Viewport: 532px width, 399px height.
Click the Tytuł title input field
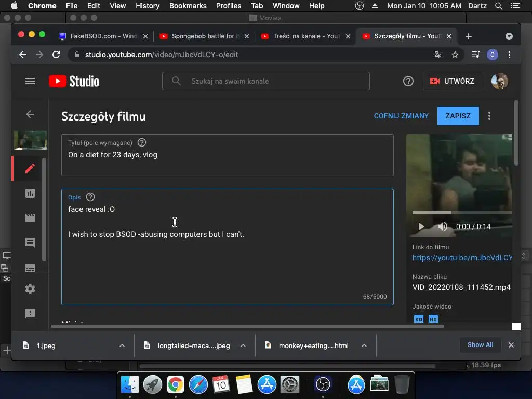point(228,155)
